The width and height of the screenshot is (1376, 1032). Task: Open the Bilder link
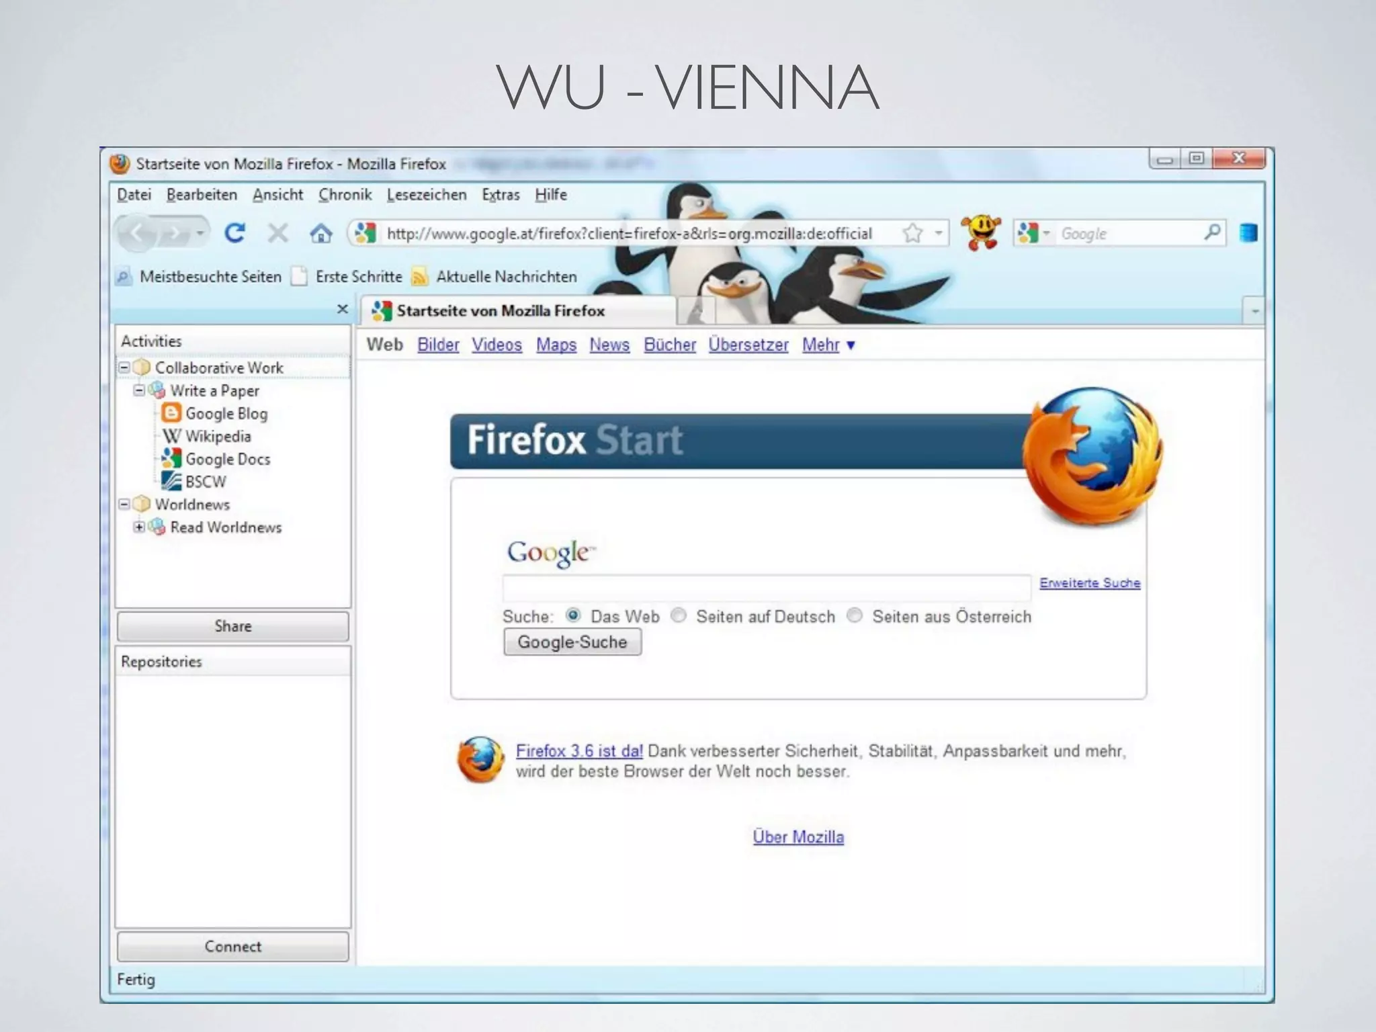click(x=438, y=345)
